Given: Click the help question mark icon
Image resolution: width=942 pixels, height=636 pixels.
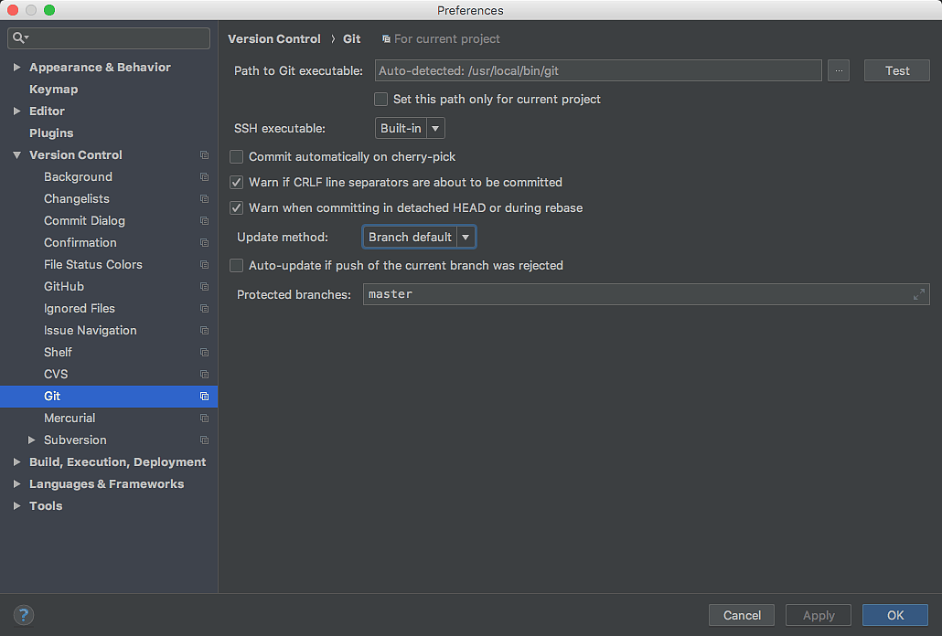Looking at the screenshot, I should (x=24, y=615).
